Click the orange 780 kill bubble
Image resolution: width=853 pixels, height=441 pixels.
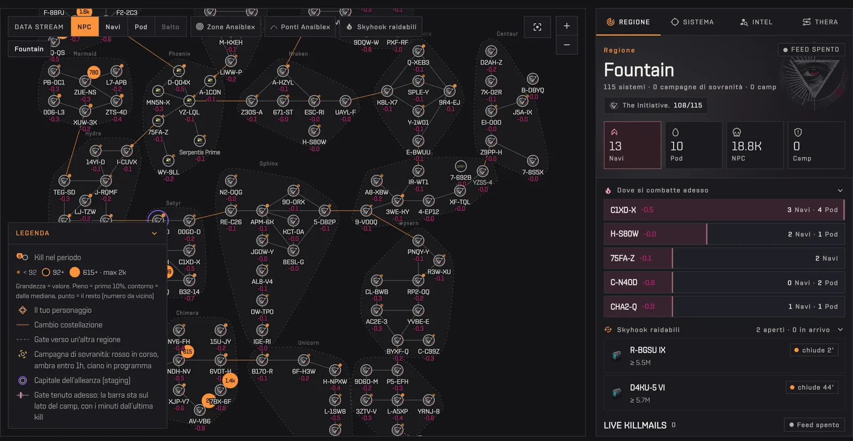pyautogui.click(x=94, y=72)
